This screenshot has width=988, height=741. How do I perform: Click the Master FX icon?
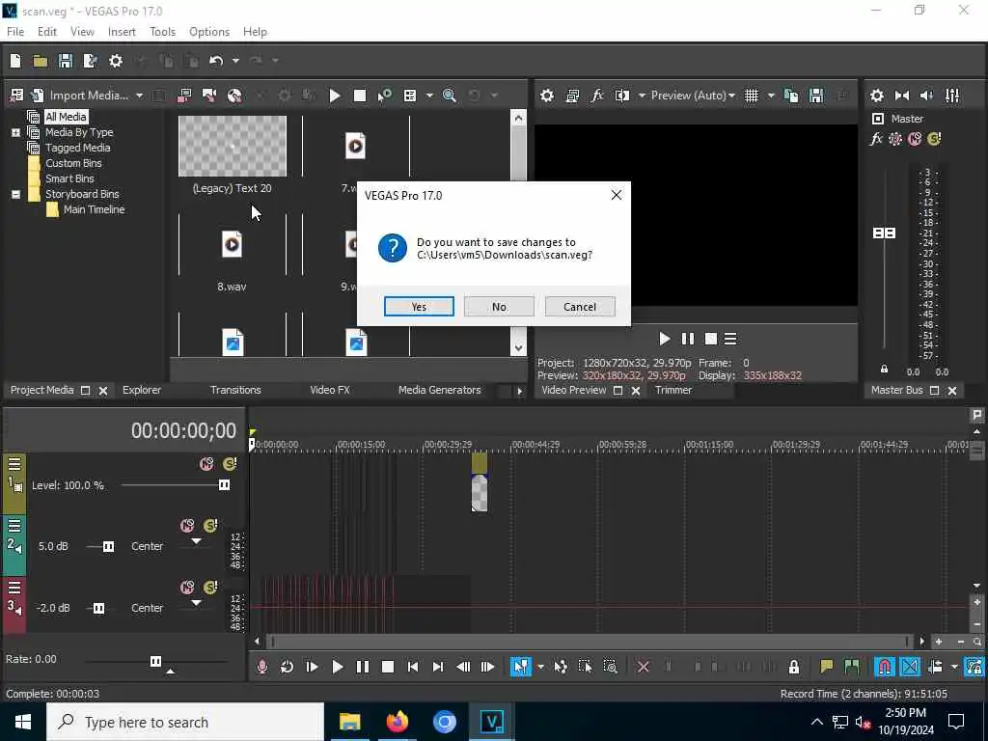coord(876,139)
